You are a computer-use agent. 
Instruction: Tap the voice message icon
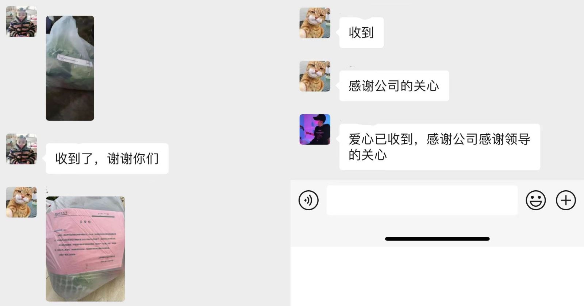tap(308, 200)
